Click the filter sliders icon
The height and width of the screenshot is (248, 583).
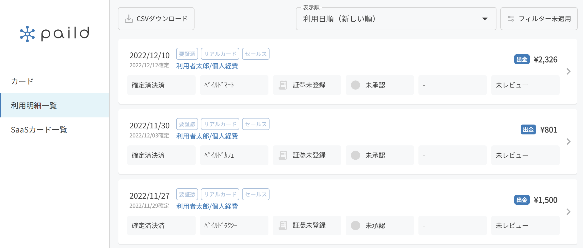coord(511,19)
